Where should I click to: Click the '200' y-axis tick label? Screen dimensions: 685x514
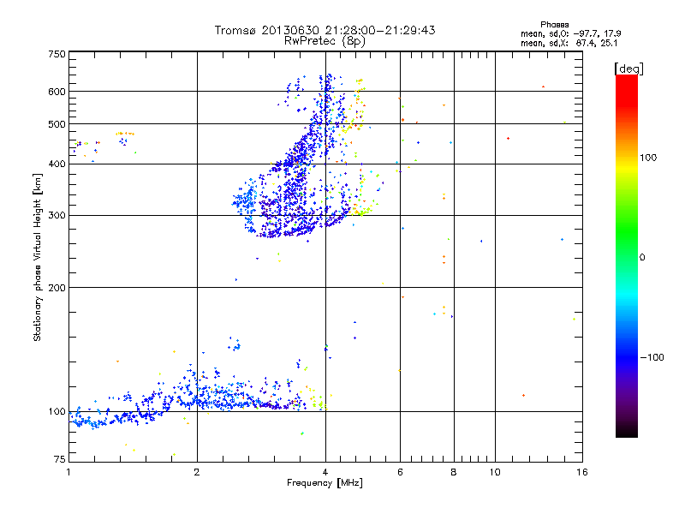point(57,288)
